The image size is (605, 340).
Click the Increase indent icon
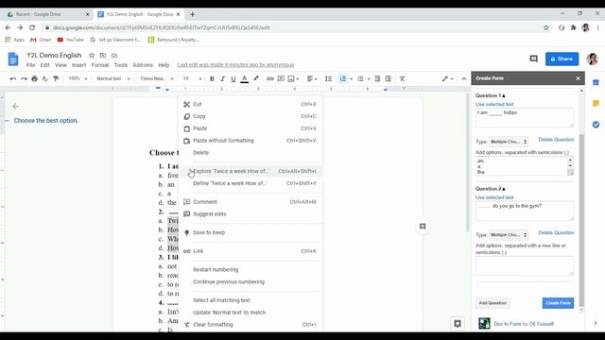point(389,78)
